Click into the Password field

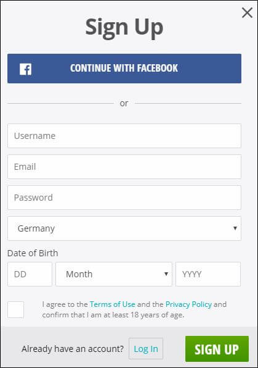point(124,198)
